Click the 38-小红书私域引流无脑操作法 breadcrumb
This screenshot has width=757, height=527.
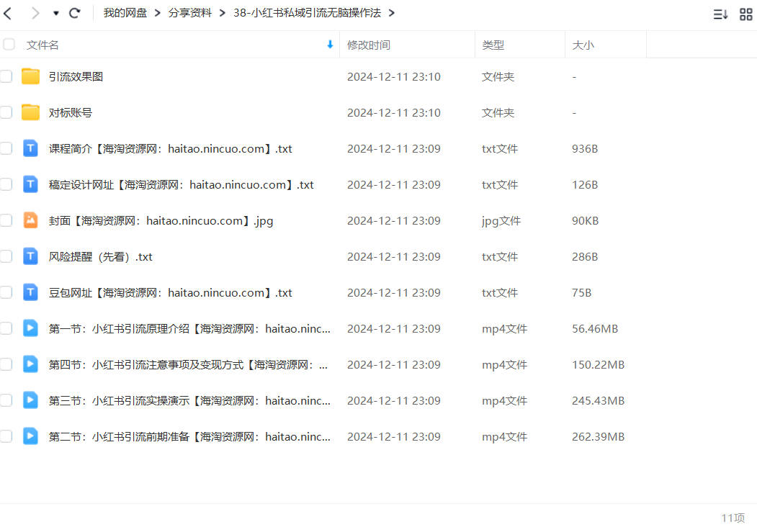click(307, 13)
